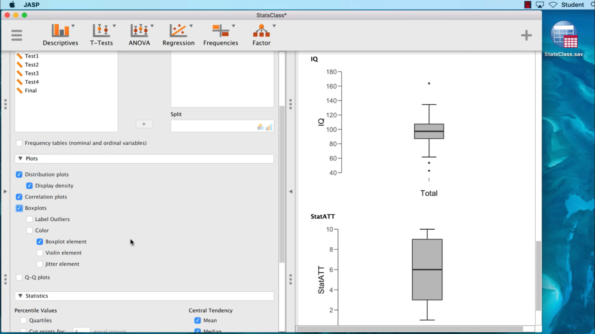Enable Violin element
This screenshot has width=595, height=334.
tap(40, 253)
